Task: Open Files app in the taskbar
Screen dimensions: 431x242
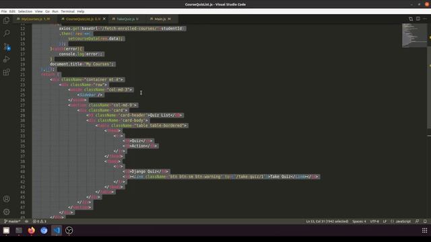Action: point(6,231)
